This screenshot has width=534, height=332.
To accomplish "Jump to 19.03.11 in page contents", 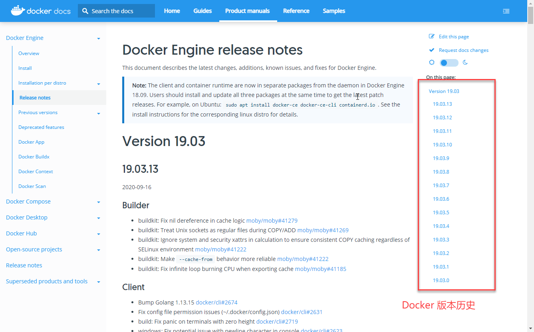I will 443,131.
